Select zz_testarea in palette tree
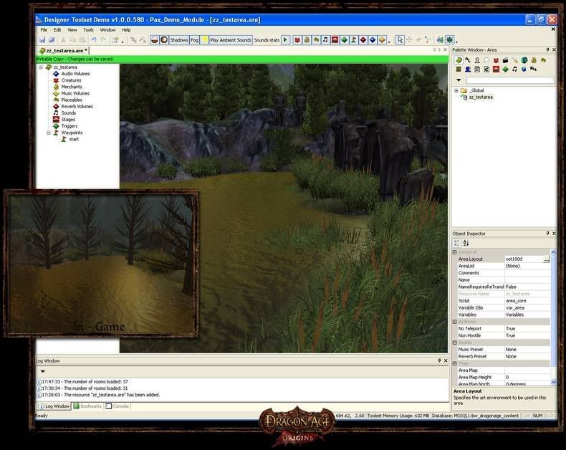Image resolution: width=566 pixels, height=450 pixels. click(x=481, y=97)
